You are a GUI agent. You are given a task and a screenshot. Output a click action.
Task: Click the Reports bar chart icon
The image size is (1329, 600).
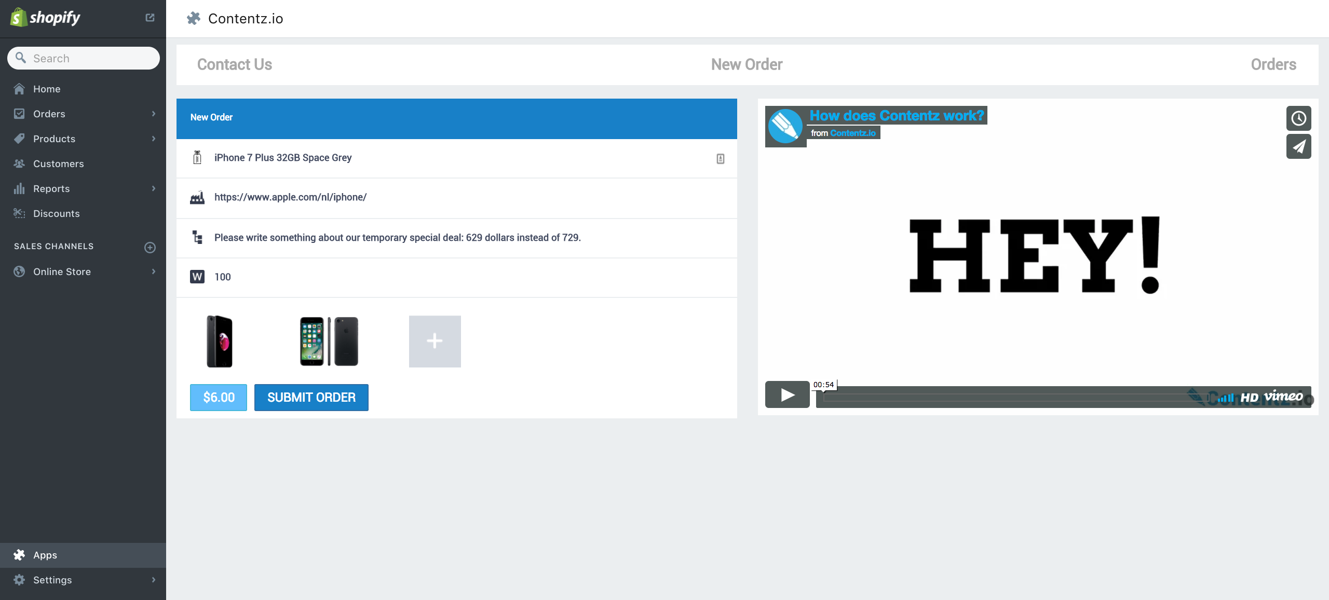(19, 188)
